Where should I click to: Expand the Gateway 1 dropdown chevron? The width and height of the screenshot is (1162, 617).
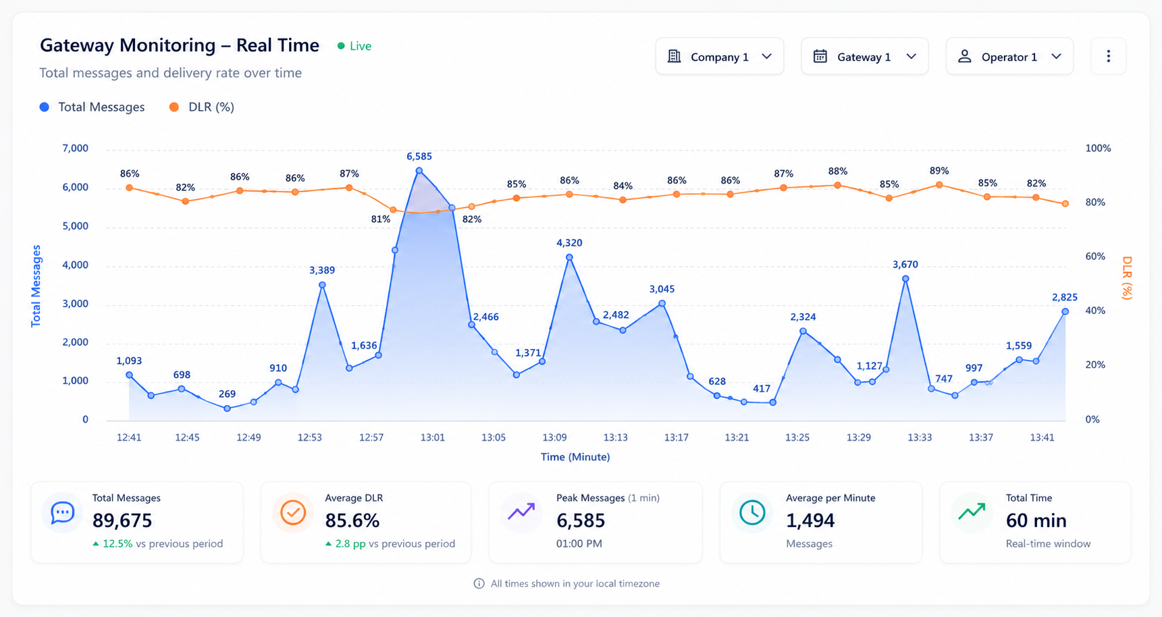click(912, 57)
